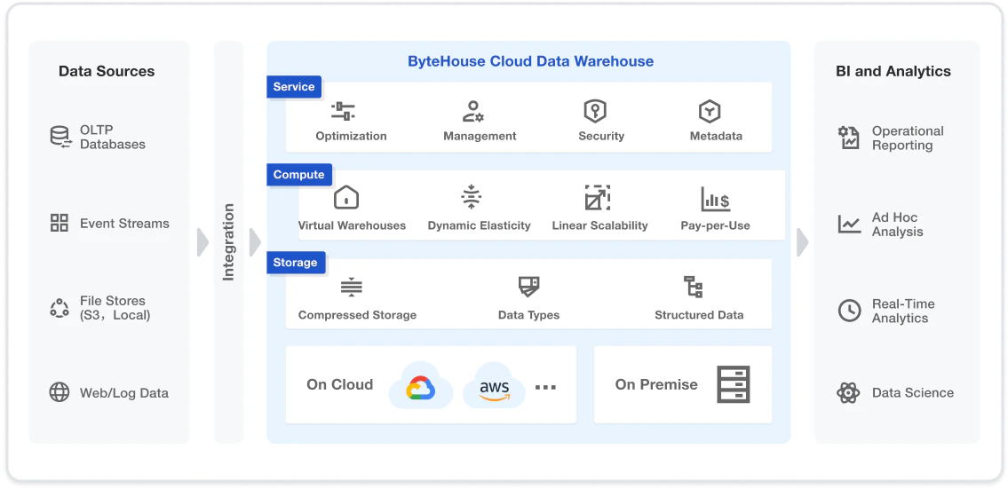Image resolution: width=1008 pixels, height=489 pixels.
Task: Click the Web/Log Data text
Action: (124, 392)
